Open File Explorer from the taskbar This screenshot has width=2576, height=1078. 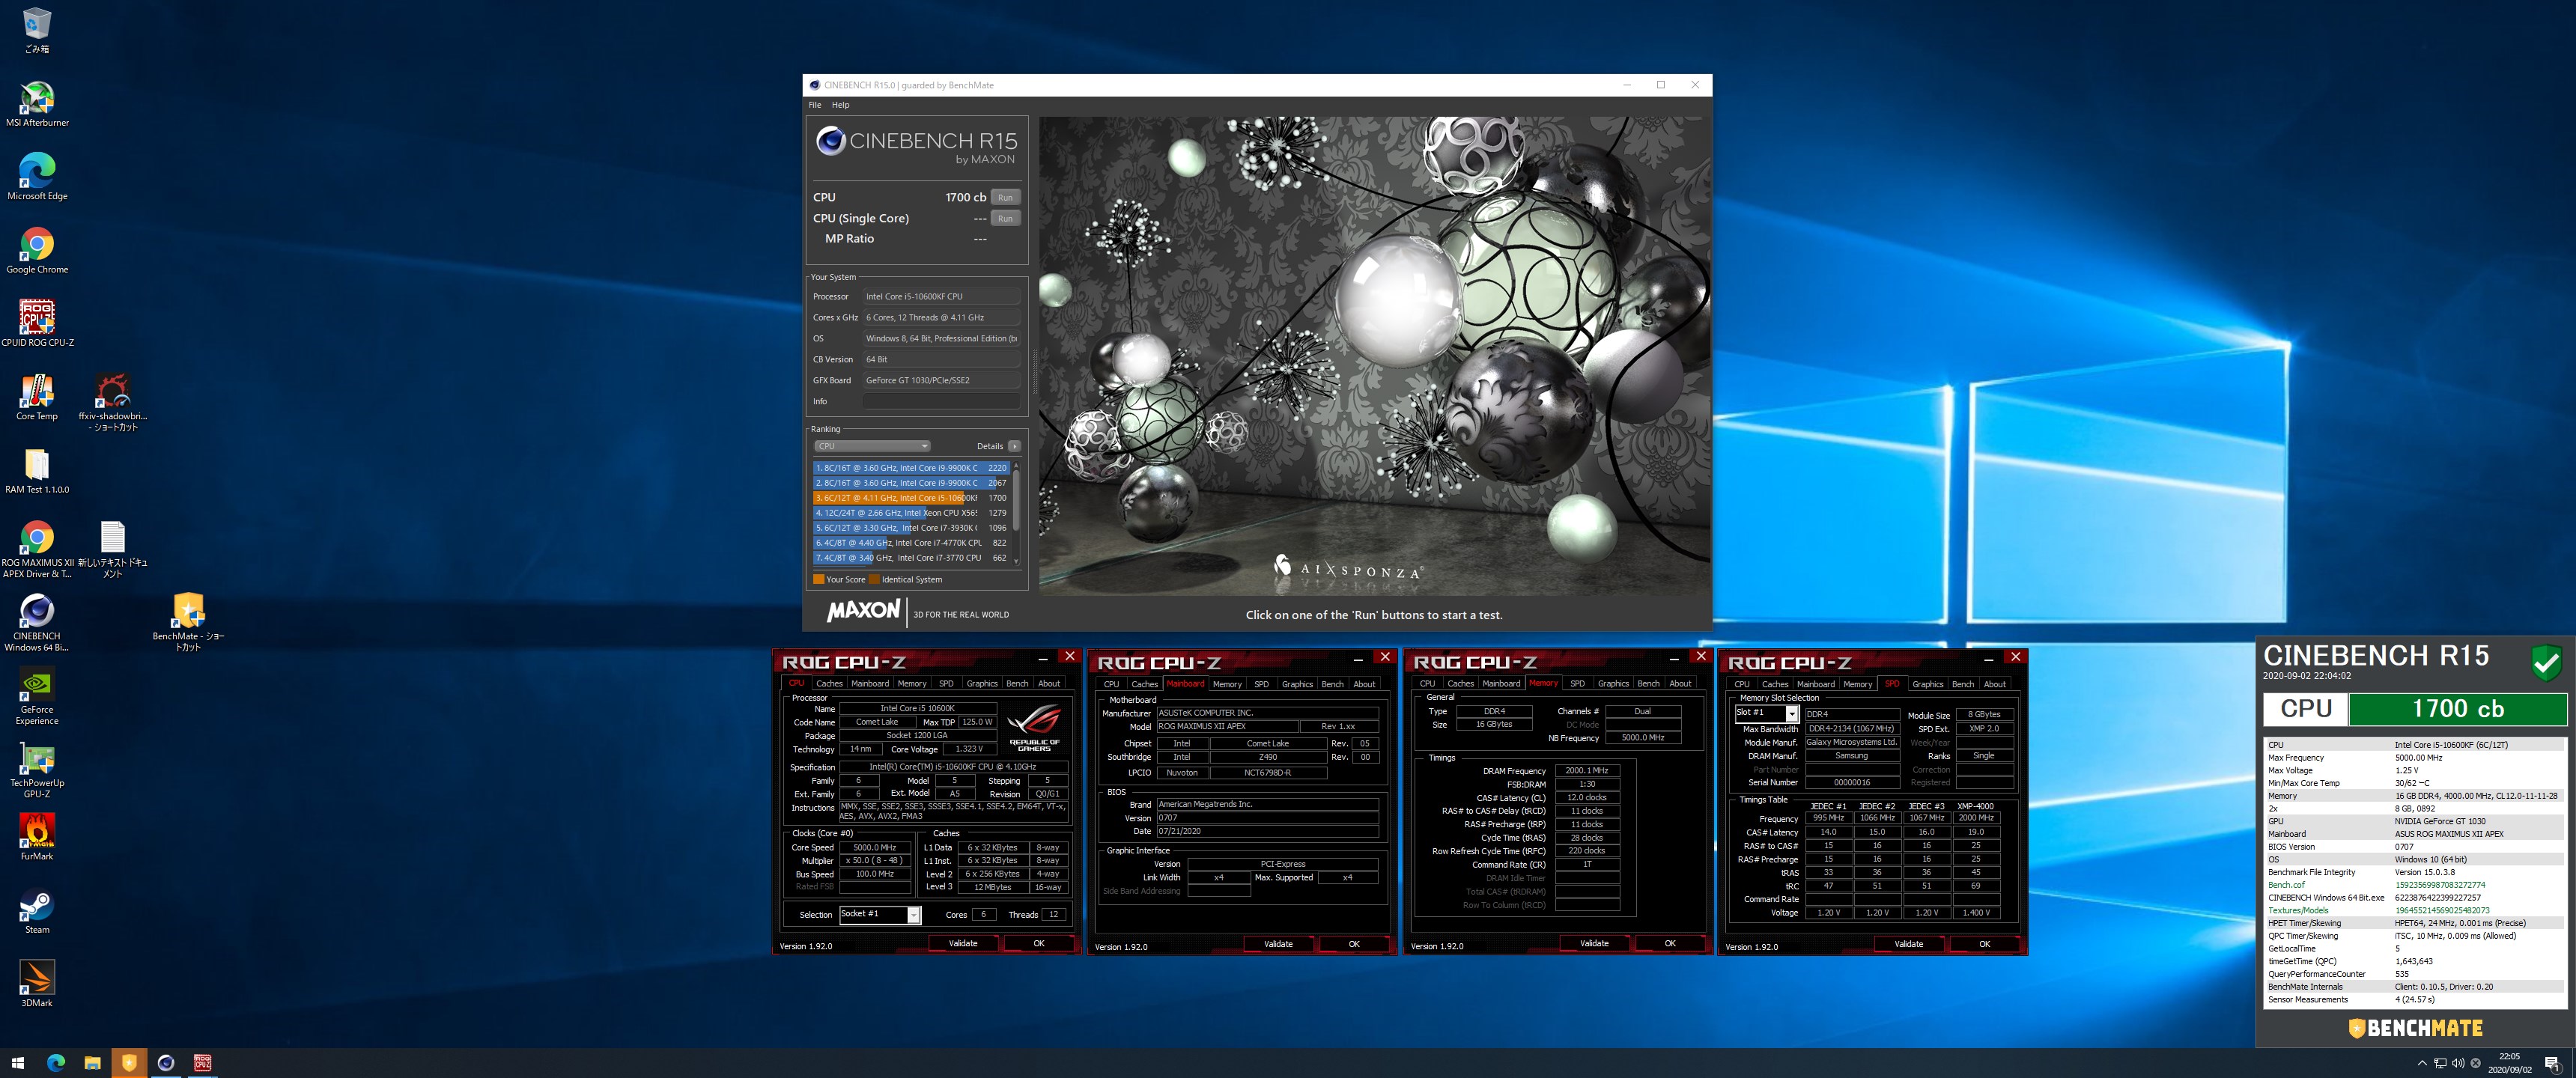tap(92, 1062)
